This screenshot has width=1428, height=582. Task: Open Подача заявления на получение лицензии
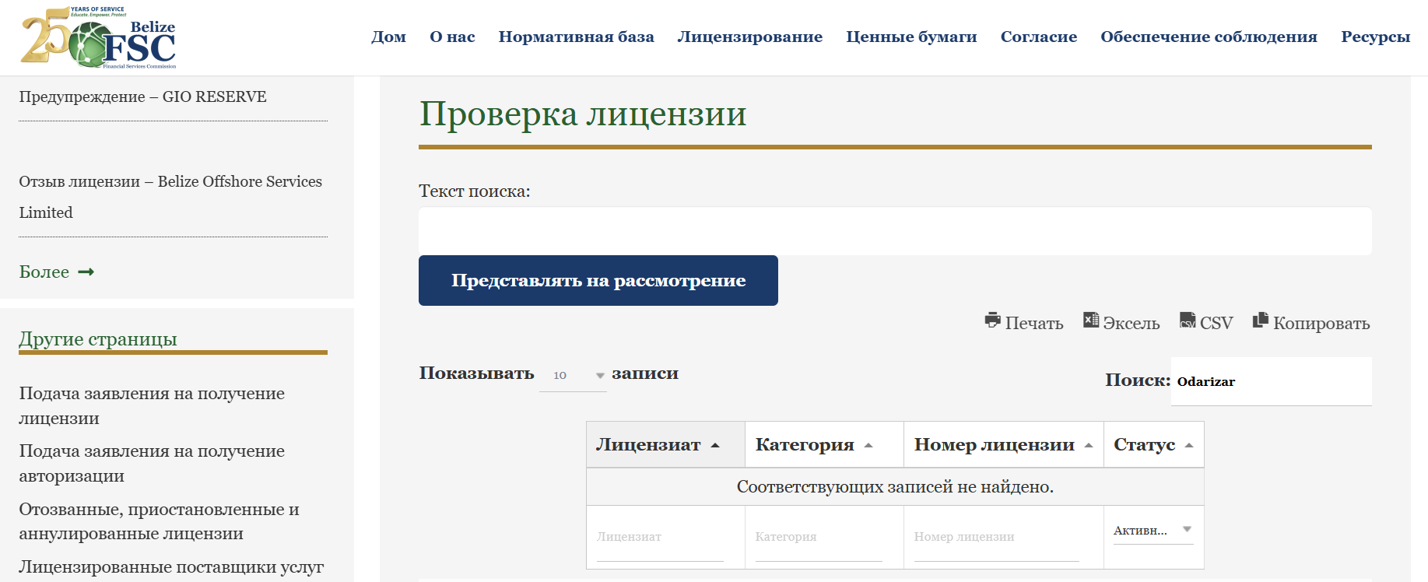152,405
